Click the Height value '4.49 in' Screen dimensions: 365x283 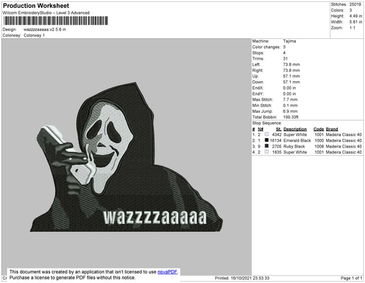[x=356, y=16]
